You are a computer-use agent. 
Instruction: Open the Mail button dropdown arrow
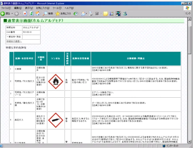point(86,13)
